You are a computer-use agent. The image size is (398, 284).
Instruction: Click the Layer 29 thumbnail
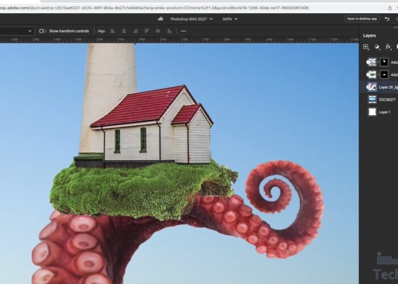(x=372, y=87)
